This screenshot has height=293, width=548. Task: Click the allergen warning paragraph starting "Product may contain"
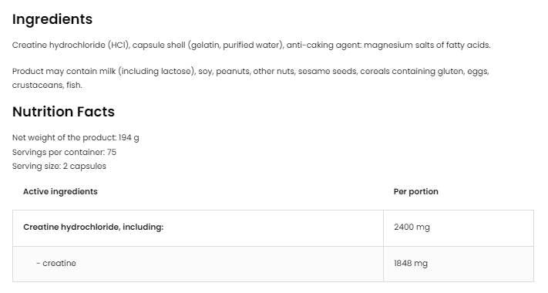[x=250, y=78]
